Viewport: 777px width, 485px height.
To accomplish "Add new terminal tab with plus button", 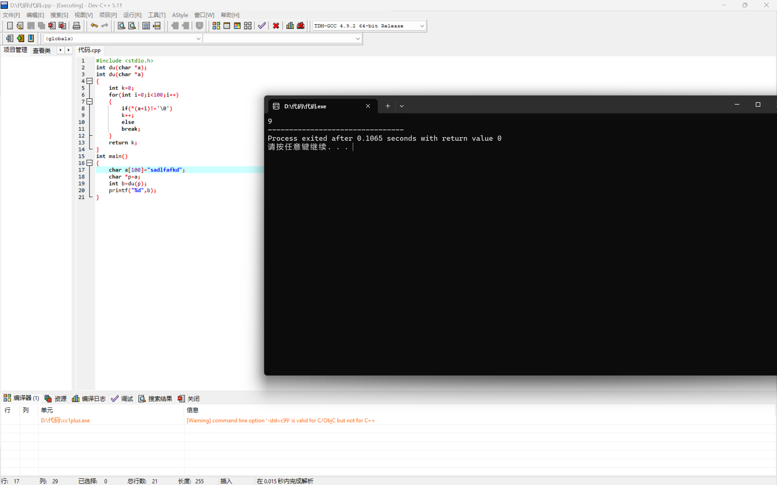I will coord(387,106).
